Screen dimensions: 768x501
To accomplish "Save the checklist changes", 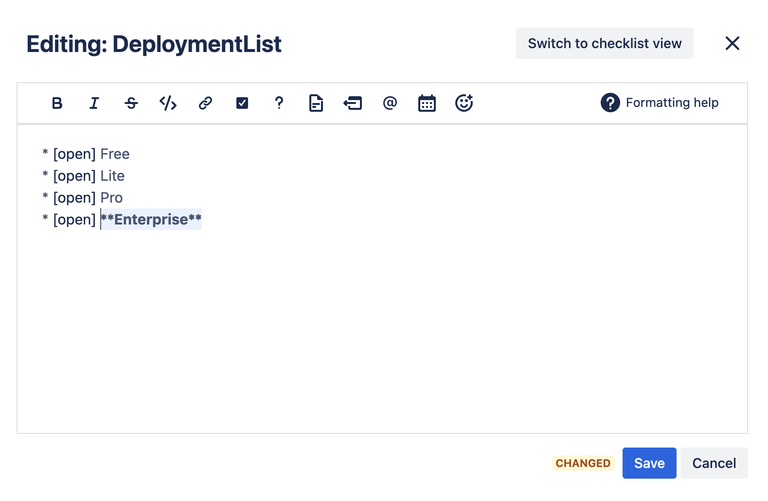I will pyautogui.click(x=649, y=463).
